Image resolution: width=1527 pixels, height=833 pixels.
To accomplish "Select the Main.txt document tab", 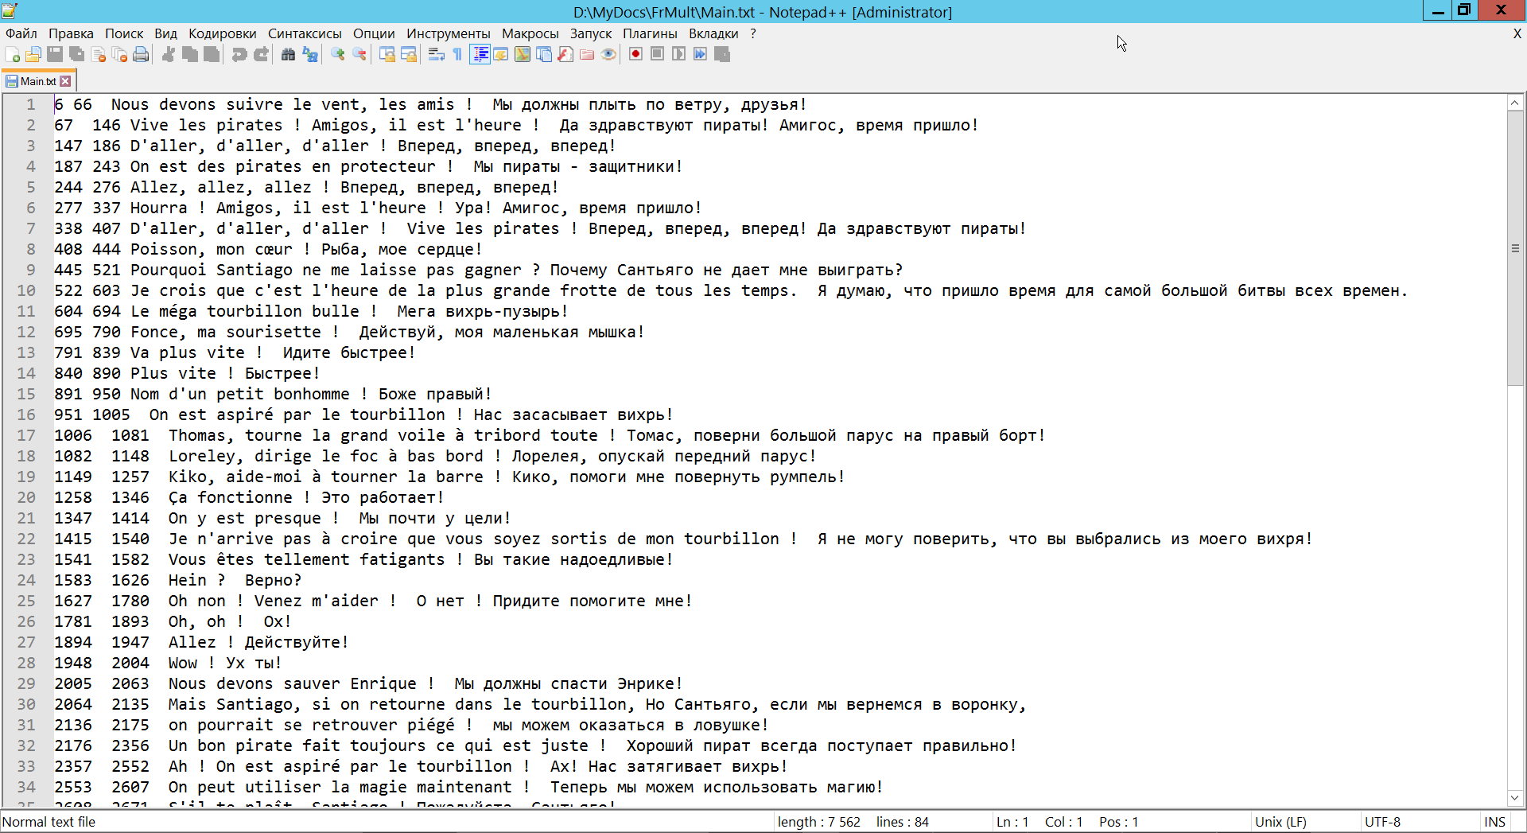I will (x=37, y=81).
